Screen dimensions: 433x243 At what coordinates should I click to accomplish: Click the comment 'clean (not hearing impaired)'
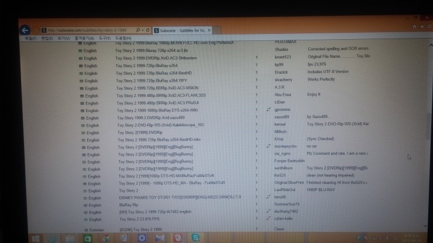coord(330,175)
